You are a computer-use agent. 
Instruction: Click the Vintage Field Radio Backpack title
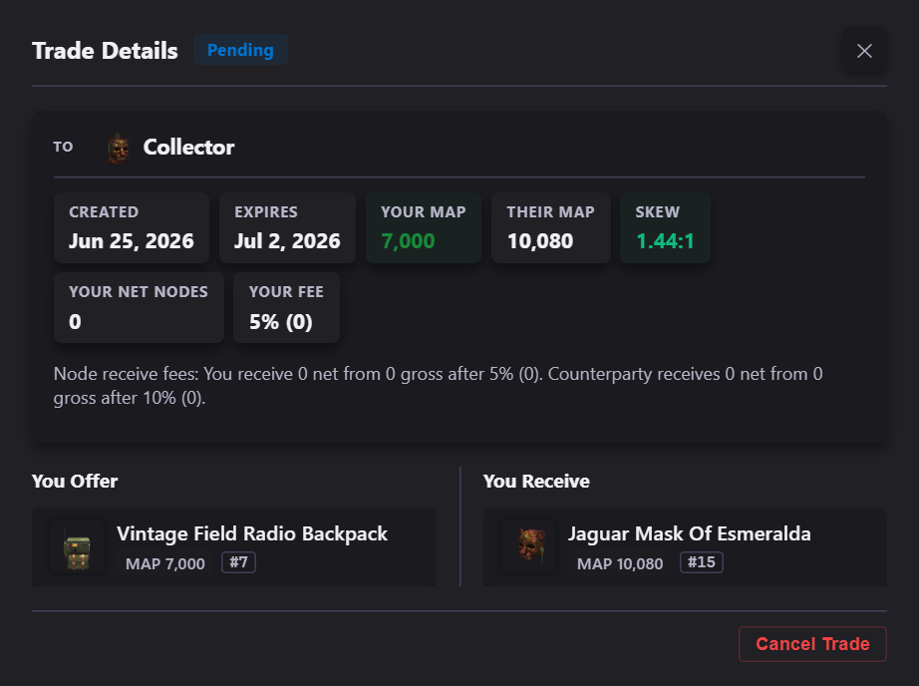[x=252, y=533]
